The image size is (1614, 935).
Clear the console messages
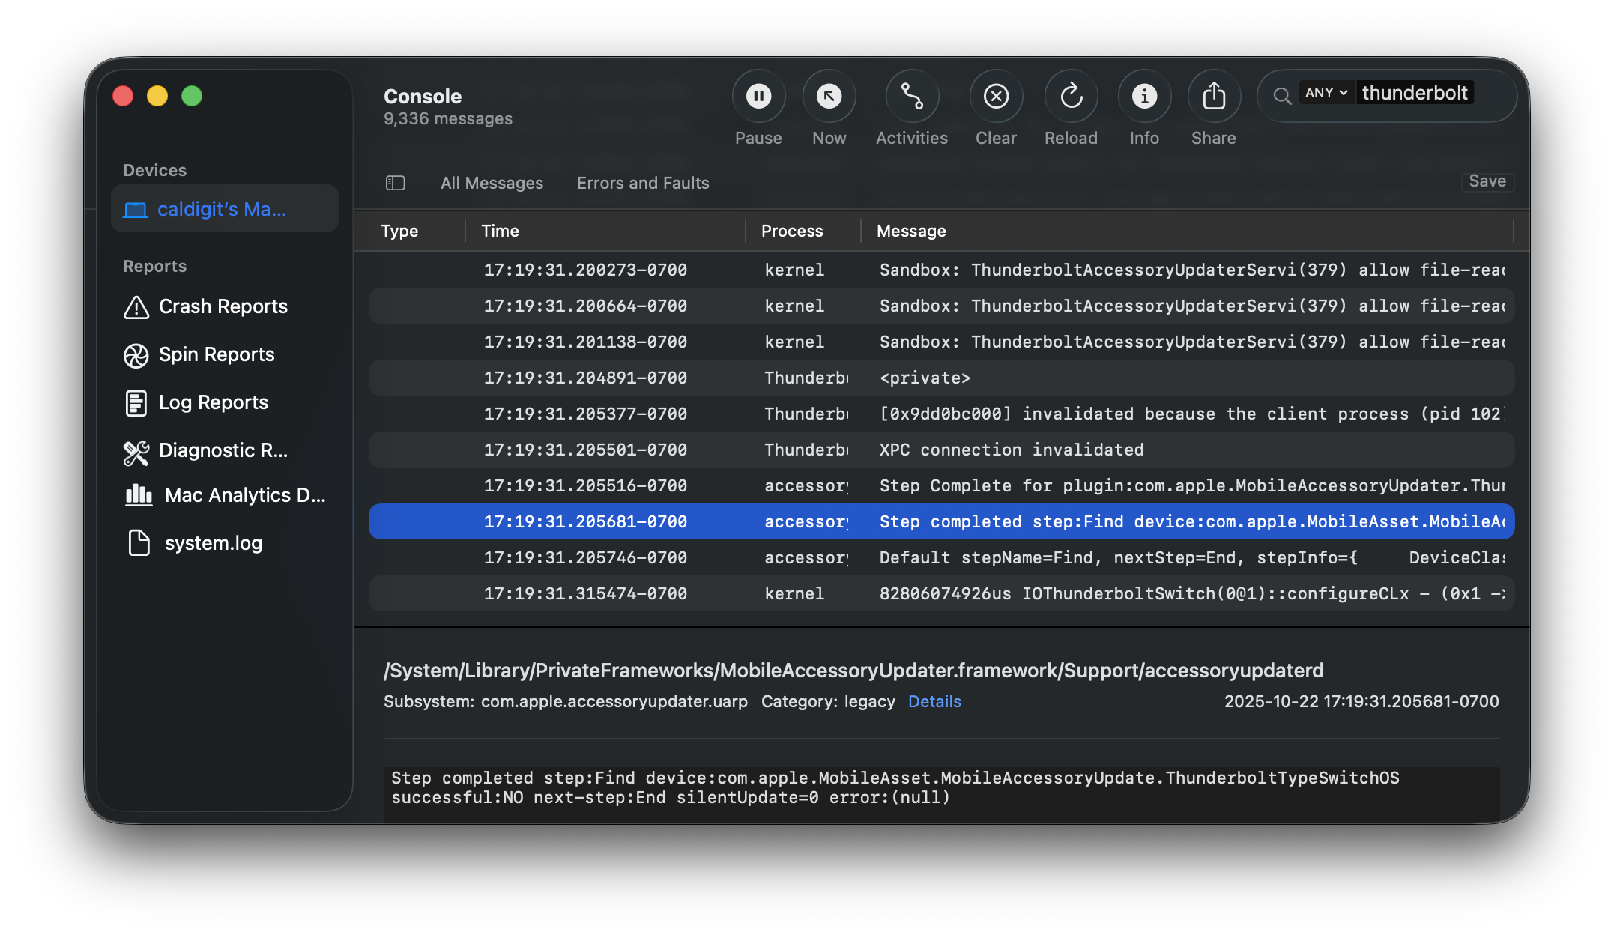click(x=996, y=96)
